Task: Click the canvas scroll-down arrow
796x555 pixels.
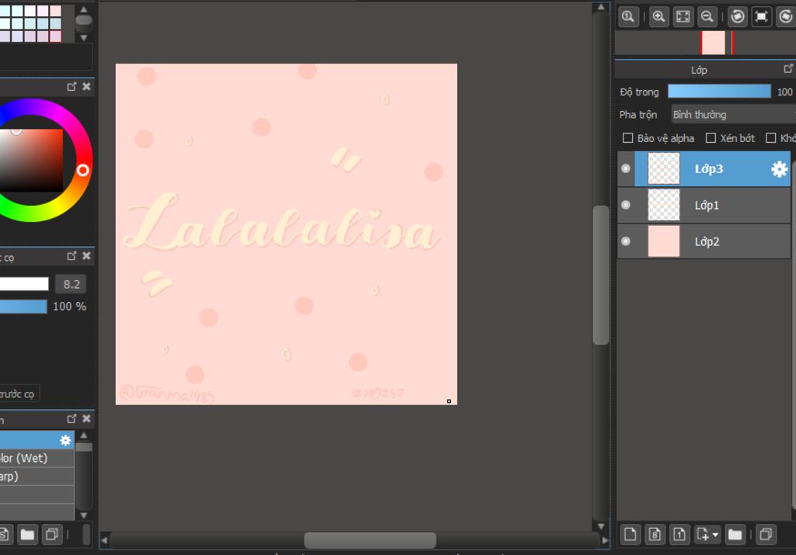Action: tap(601, 526)
